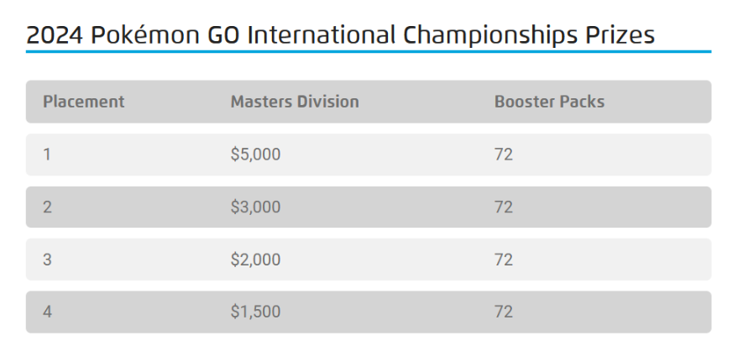Click third place booster packs 72 cell
The image size is (738, 362).
click(503, 260)
